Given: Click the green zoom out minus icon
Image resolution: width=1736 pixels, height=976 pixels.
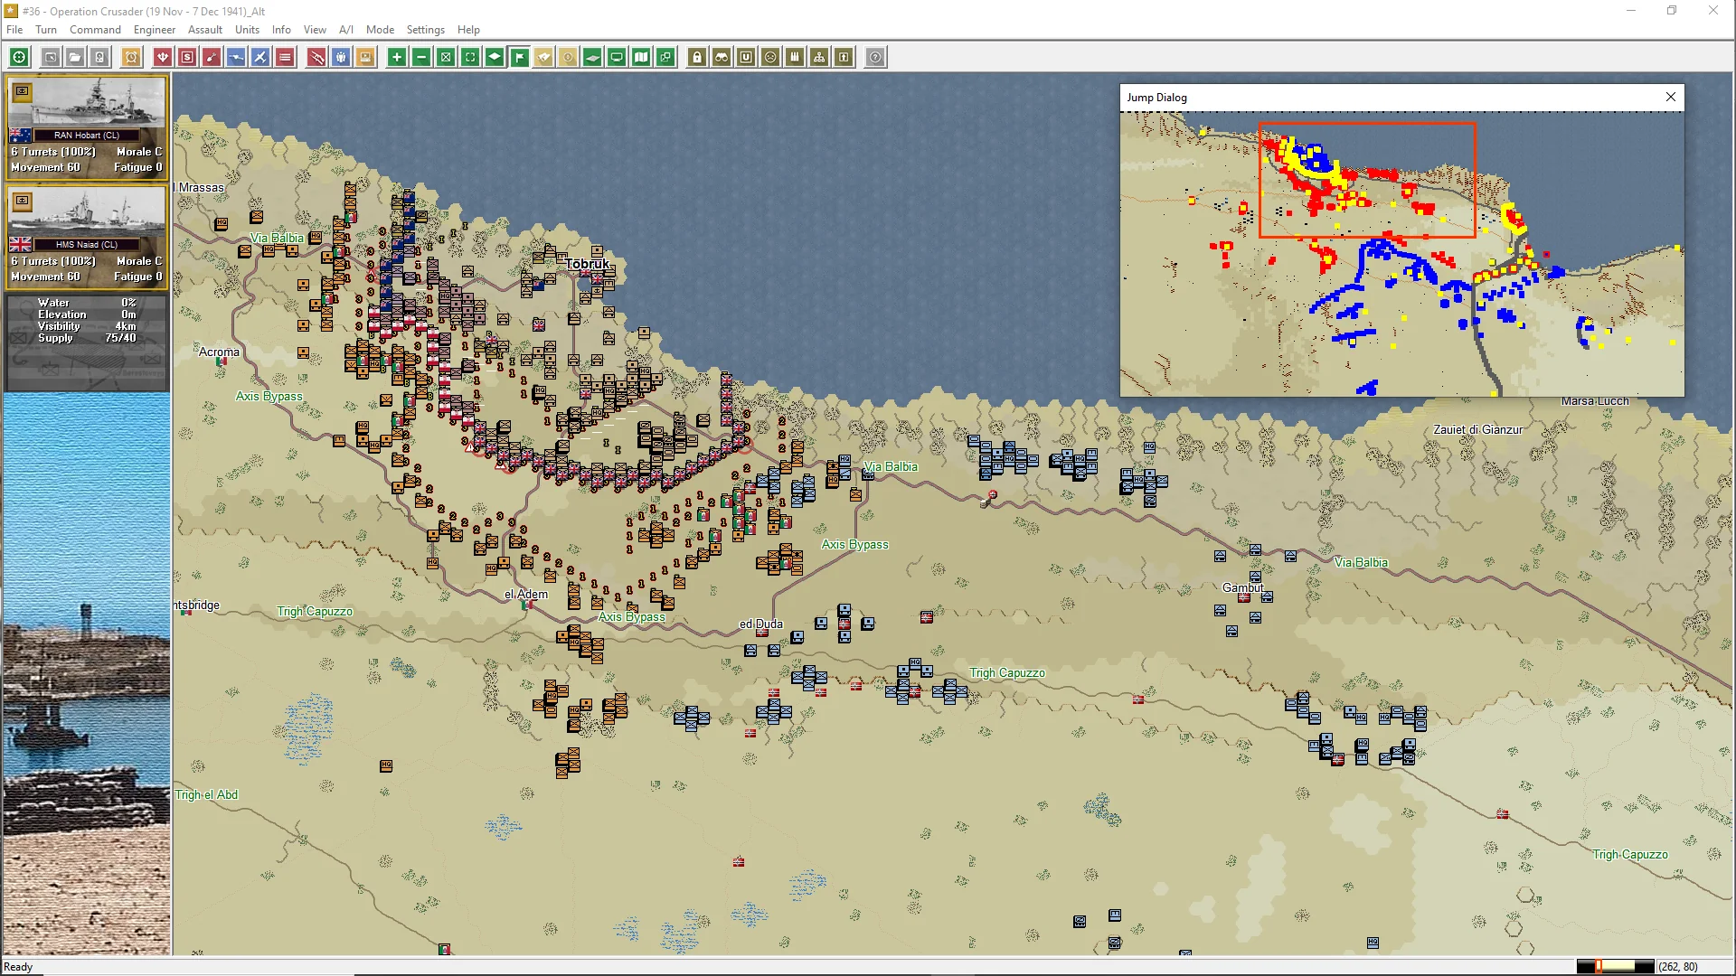Looking at the screenshot, I should (421, 58).
